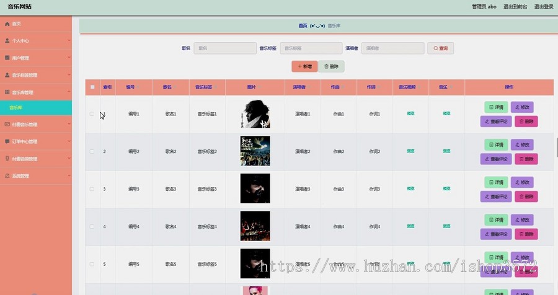Click 退出登录 in top bar

pos(544,6)
